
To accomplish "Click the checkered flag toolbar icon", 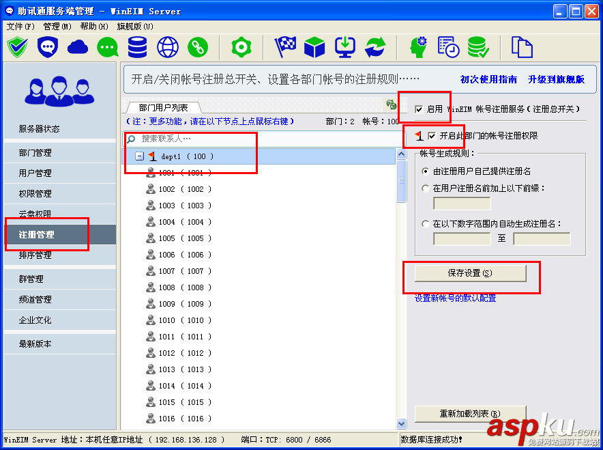I will coord(284,48).
